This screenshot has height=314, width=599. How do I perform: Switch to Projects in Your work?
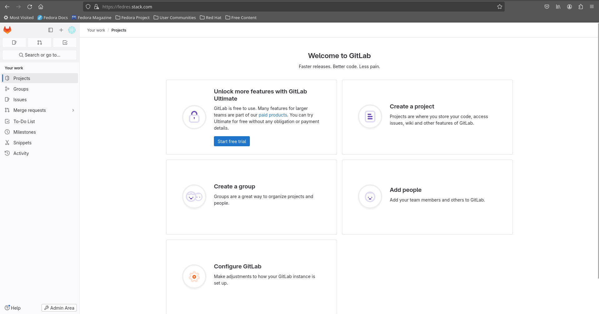(22, 78)
